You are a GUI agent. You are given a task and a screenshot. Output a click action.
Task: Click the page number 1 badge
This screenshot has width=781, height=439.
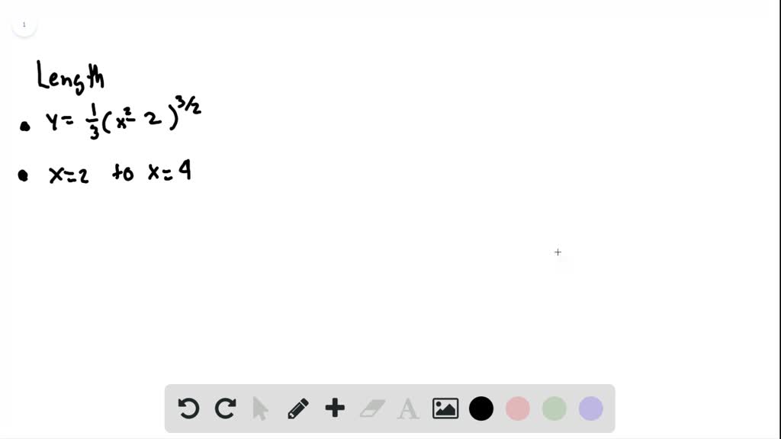click(24, 24)
